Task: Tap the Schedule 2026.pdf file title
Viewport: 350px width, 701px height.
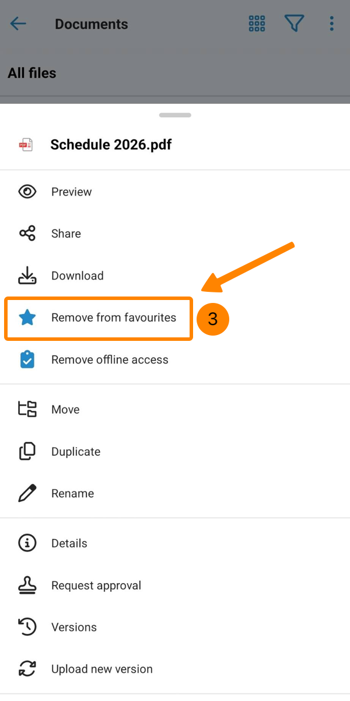Action: [x=111, y=145]
